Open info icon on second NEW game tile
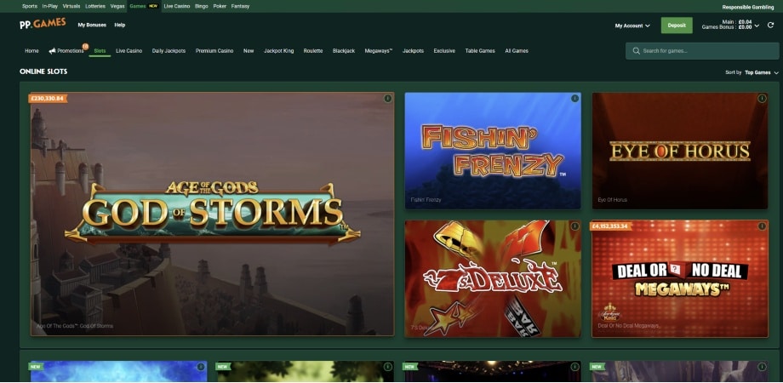The height and width of the screenshot is (383, 783). (387, 367)
